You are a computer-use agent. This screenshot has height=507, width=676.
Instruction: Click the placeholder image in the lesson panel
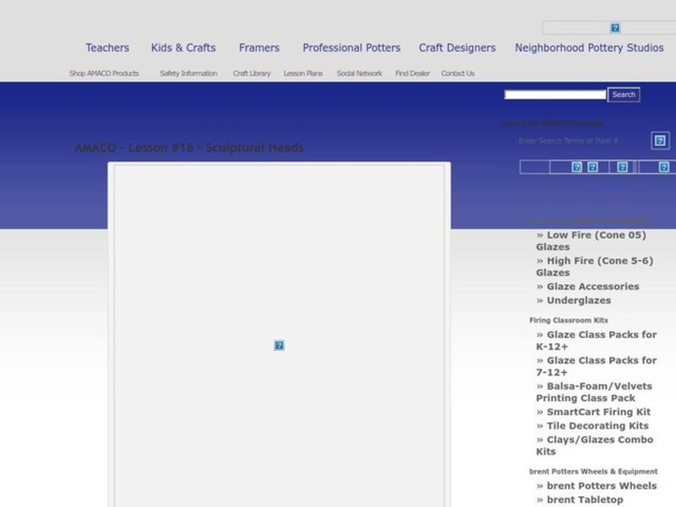pyautogui.click(x=279, y=345)
